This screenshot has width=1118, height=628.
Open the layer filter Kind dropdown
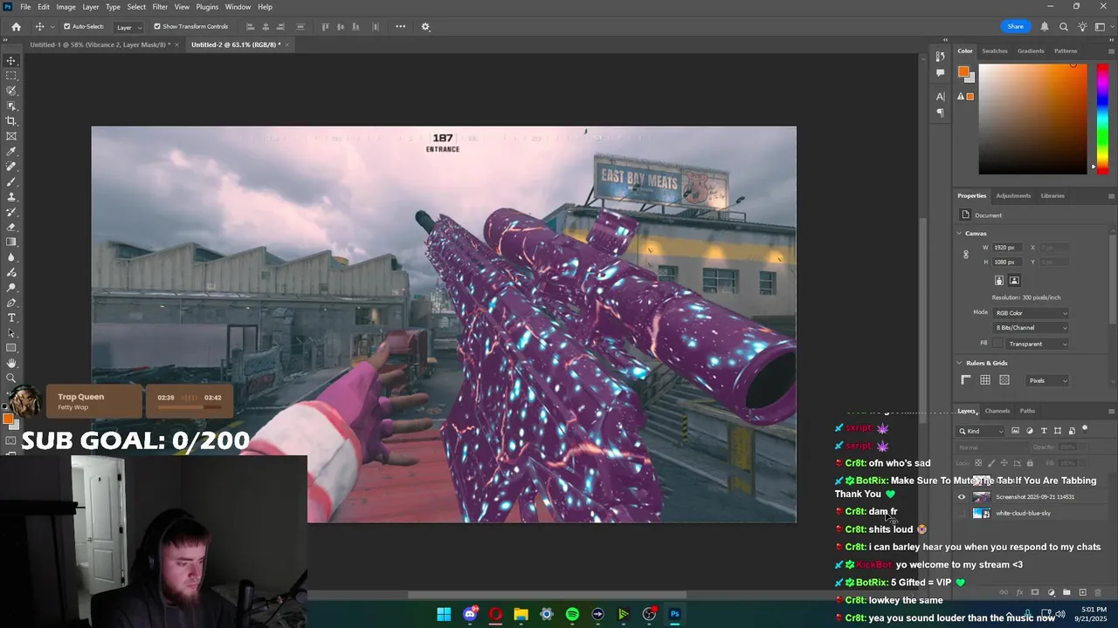point(982,431)
